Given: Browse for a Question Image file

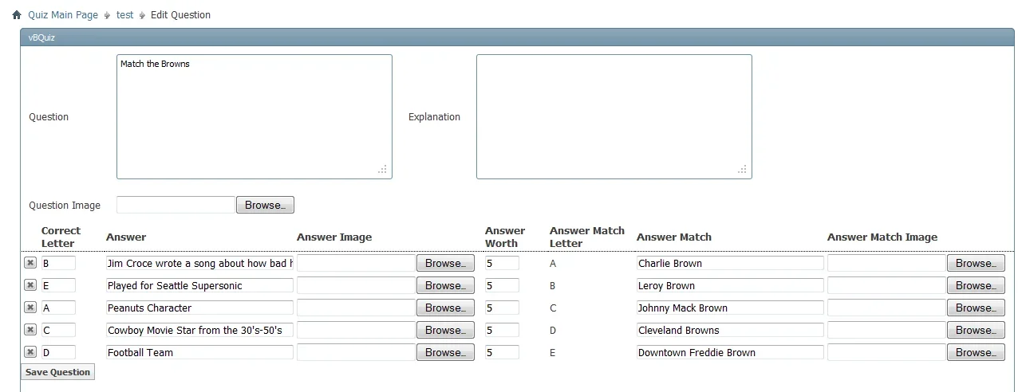Looking at the screenshot, I should [x=265, y=206].
